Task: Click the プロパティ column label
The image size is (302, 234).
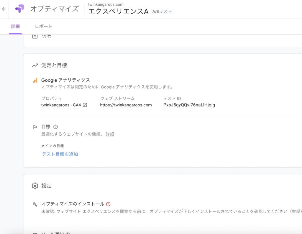Action: pyautogui.click(x=52, y=98)
